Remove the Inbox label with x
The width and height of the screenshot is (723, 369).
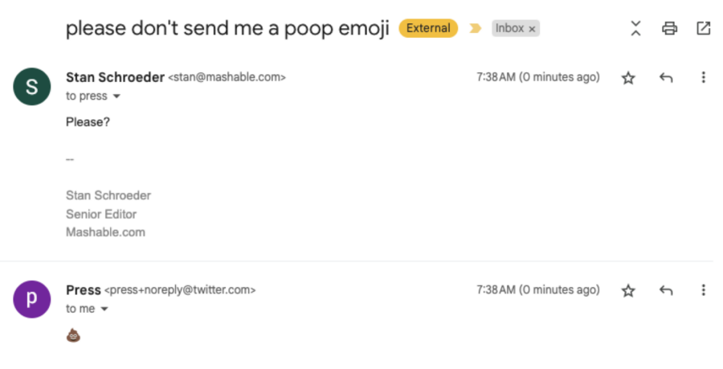pos(532,29)
